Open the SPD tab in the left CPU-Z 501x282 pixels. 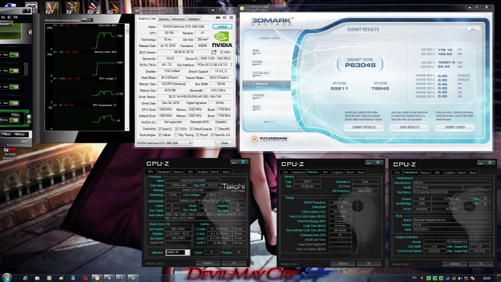pyautogui.click(x=190, y=172)
